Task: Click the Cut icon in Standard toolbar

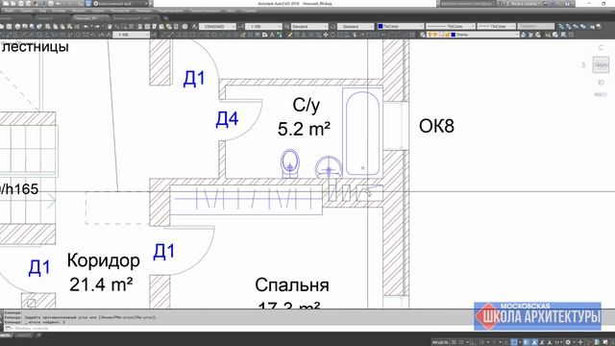Action: point(48,26)
